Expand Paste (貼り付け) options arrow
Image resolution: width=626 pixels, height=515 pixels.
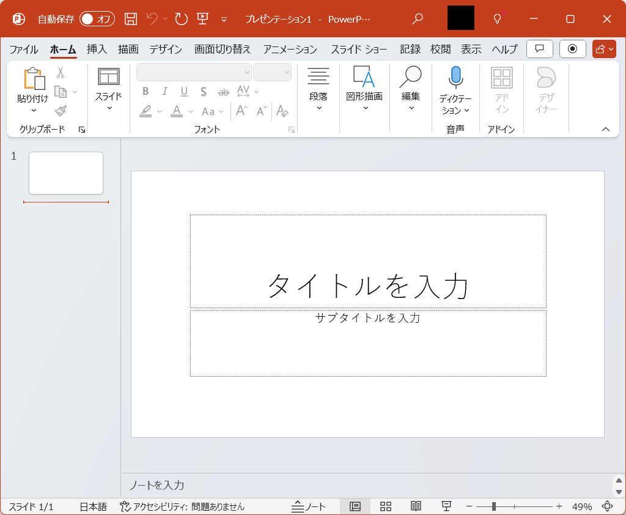[34, 111]
